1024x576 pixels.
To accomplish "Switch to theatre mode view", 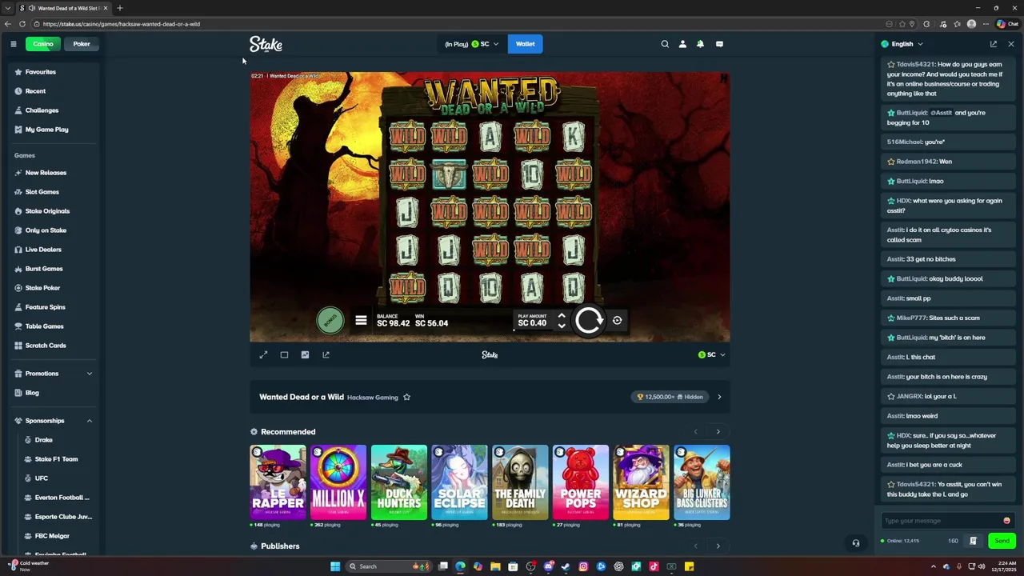I will (x=284, y=354).
